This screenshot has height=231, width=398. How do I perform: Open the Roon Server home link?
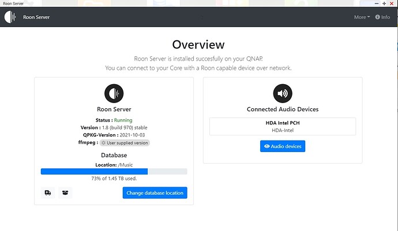point(36,17)
